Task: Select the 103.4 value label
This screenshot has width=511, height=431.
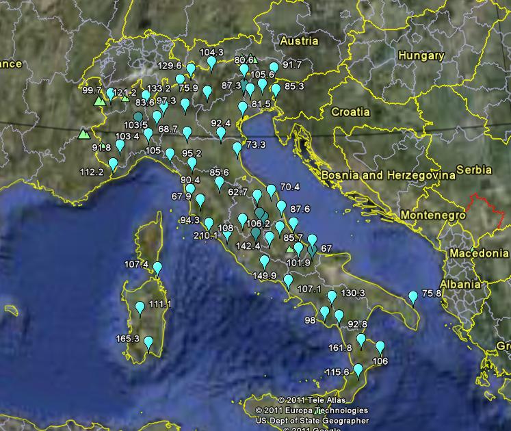Action: pyautogui.click(x=127, y=136)
